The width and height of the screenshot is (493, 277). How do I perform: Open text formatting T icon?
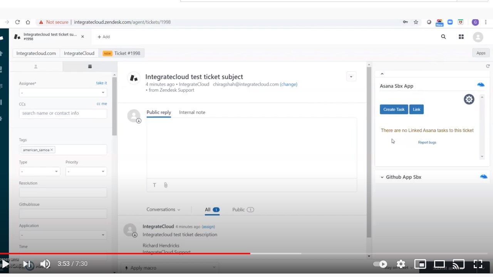[154, 185]
